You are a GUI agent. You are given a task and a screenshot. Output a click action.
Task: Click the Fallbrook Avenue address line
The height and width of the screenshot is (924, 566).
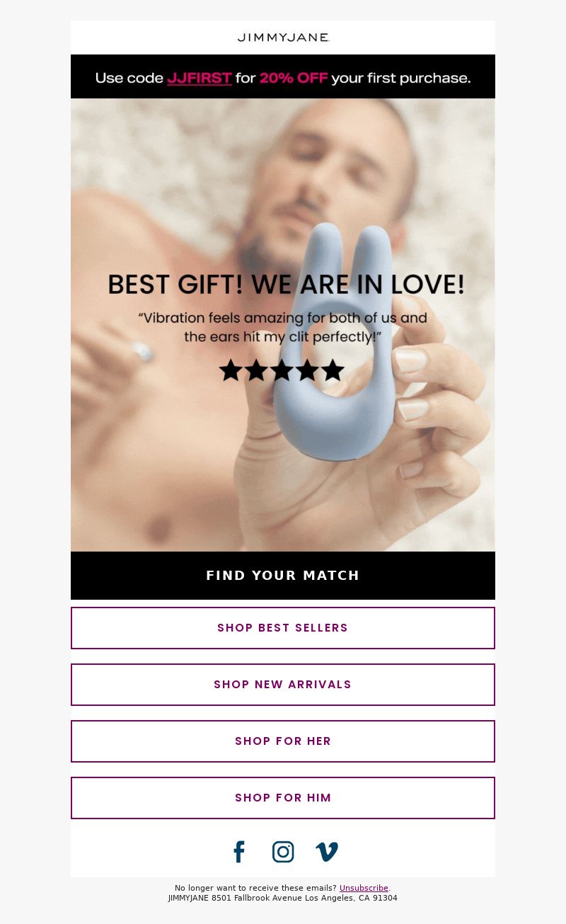pyautogui.click(x=283, y=898)
